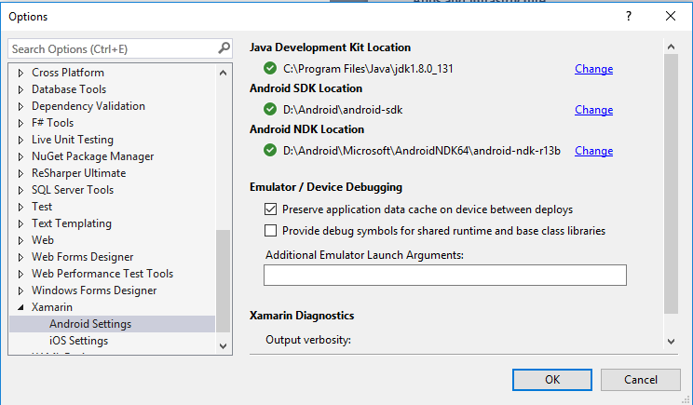Screen dimensions: 693x405
Task: Expand the F# Tools node
Action: pos(20,123)
